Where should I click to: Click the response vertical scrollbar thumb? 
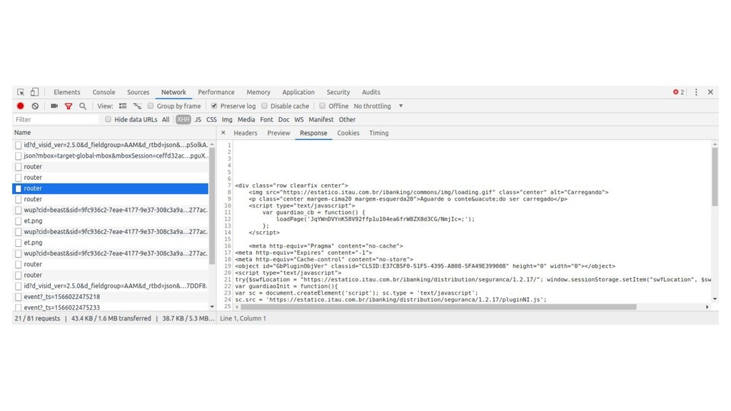click(715, 177)
